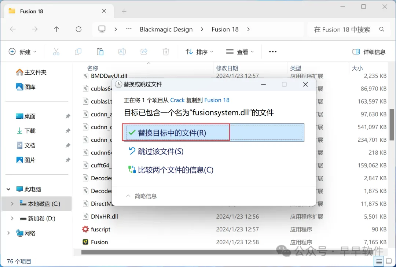
Task: Open Pictures (图片) in sidebar
Action: pyautogui.click(x=26, y=160)
